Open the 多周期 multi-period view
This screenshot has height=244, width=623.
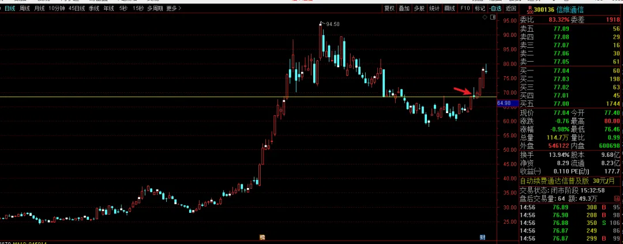pyautogui.click(x=155, y=8)
